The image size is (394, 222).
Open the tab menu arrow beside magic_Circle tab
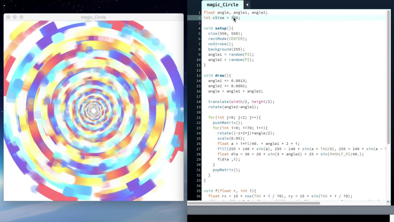(247, 5)
